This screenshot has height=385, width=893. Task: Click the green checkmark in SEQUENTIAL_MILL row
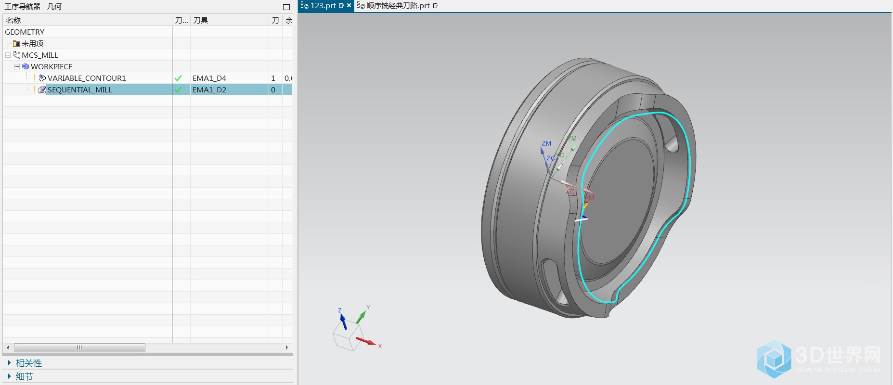(178, 90)
